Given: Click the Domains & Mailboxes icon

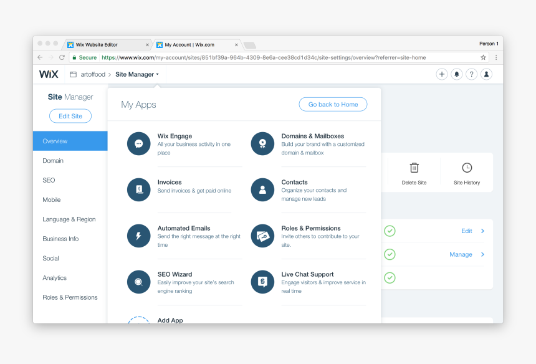Looking at the screenshot, I should (x=262, y=143).
